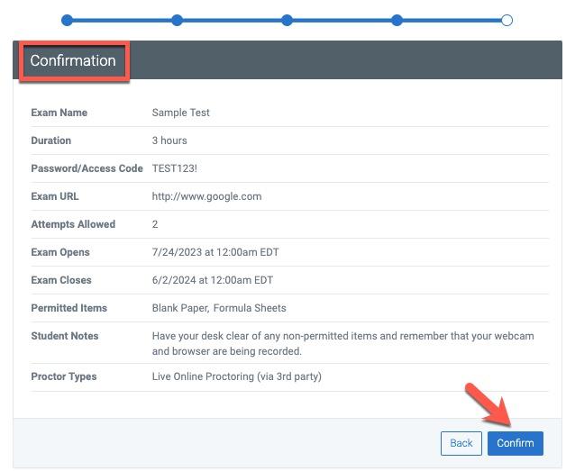Click the student notes paragraph text
Viewport: 566px width, 471px height.
pyautogui.click(x=342, y=343)
